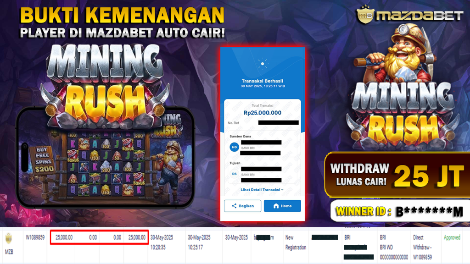
Task: Click the Rp25.000.000 total amount
Action: click(262, 113)
